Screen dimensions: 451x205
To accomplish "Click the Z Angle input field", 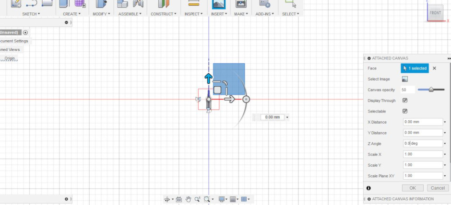I will point(423,144).
